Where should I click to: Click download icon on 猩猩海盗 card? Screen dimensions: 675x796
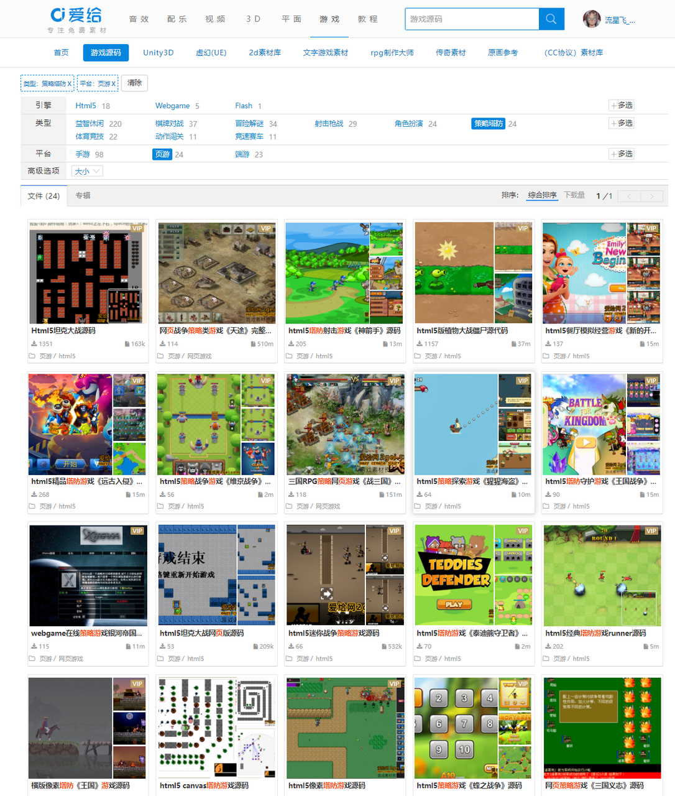pos(420,494)
